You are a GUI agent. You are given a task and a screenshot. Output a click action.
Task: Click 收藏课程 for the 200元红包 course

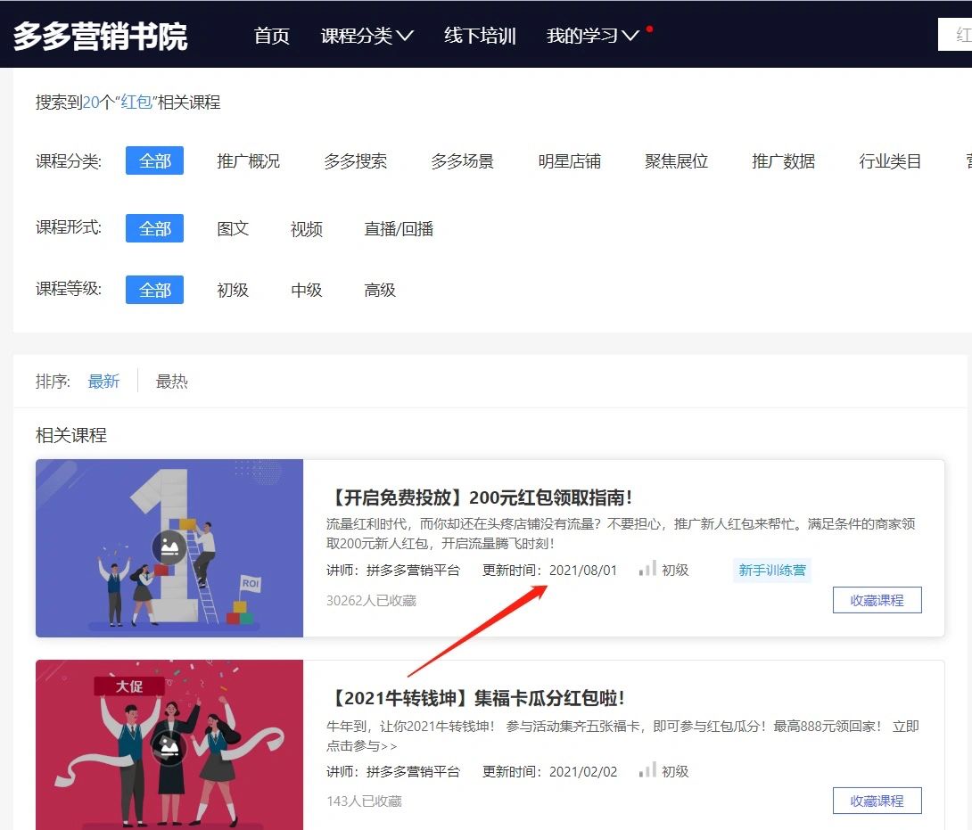pos(877,600)
